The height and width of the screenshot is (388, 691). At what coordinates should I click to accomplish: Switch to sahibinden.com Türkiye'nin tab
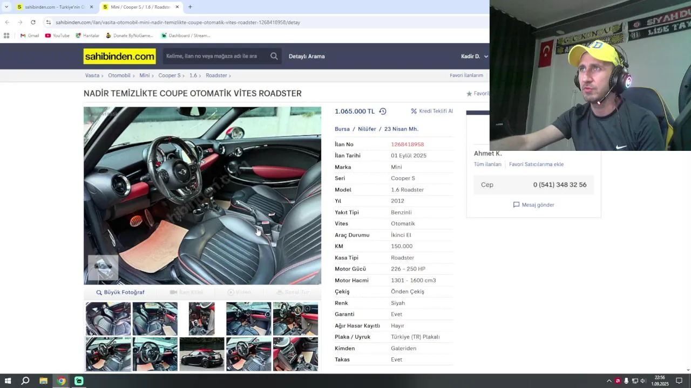click(x=55, y=7)
